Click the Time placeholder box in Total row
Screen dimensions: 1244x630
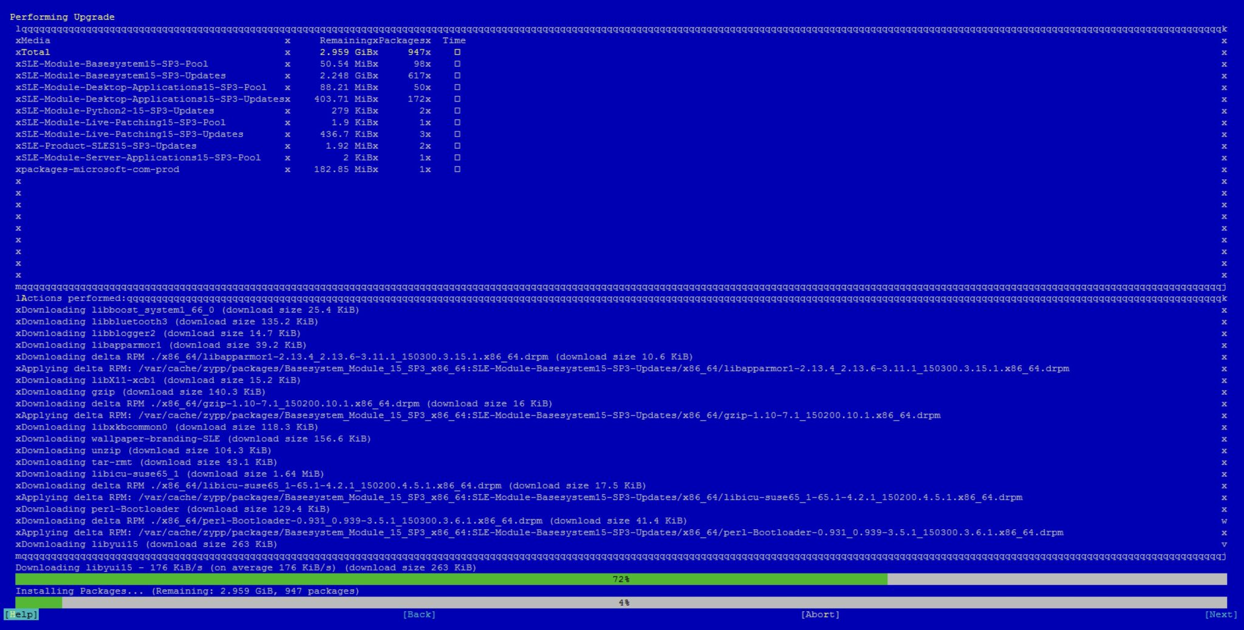457,52
